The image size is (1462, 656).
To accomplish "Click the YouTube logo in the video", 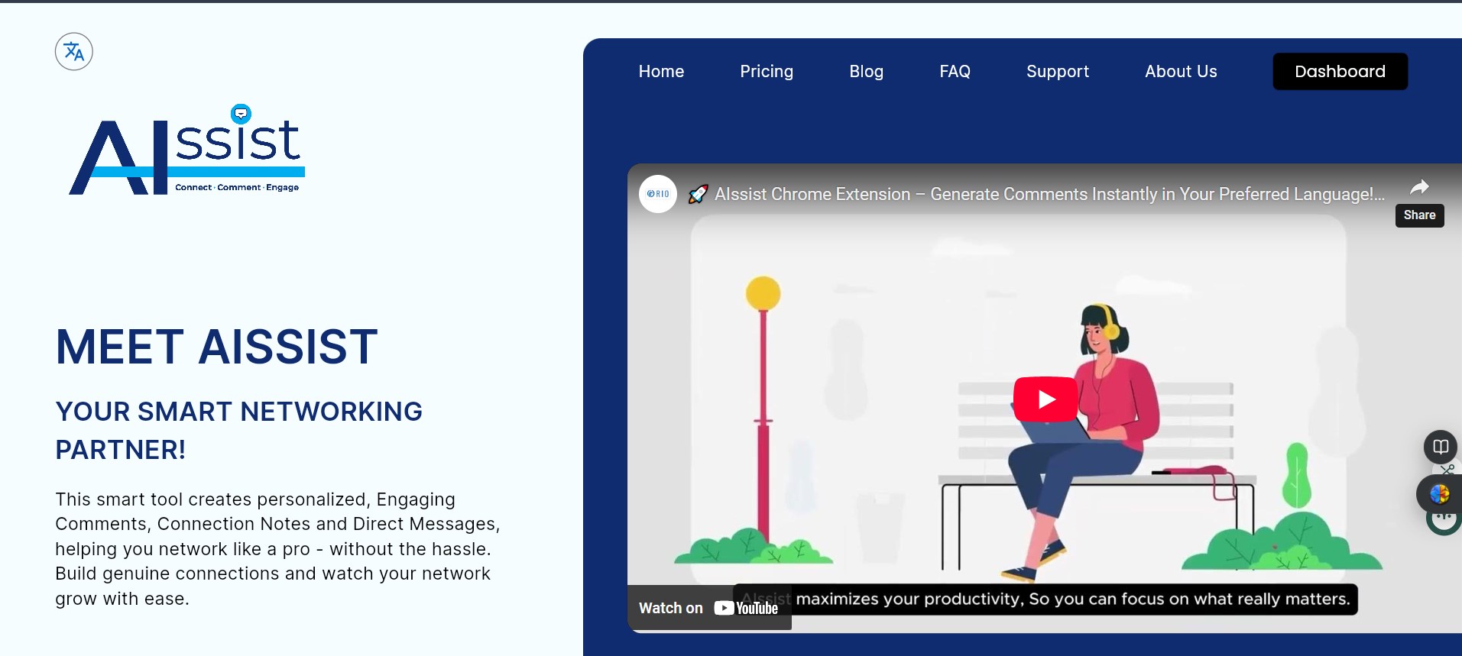I will (x=746, y=608).
